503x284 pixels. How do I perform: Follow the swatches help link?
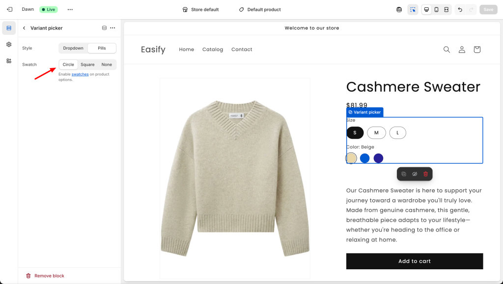[x=80, y=74]
